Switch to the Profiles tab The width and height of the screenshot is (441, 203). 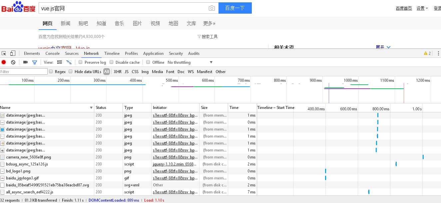click(132, 53)
